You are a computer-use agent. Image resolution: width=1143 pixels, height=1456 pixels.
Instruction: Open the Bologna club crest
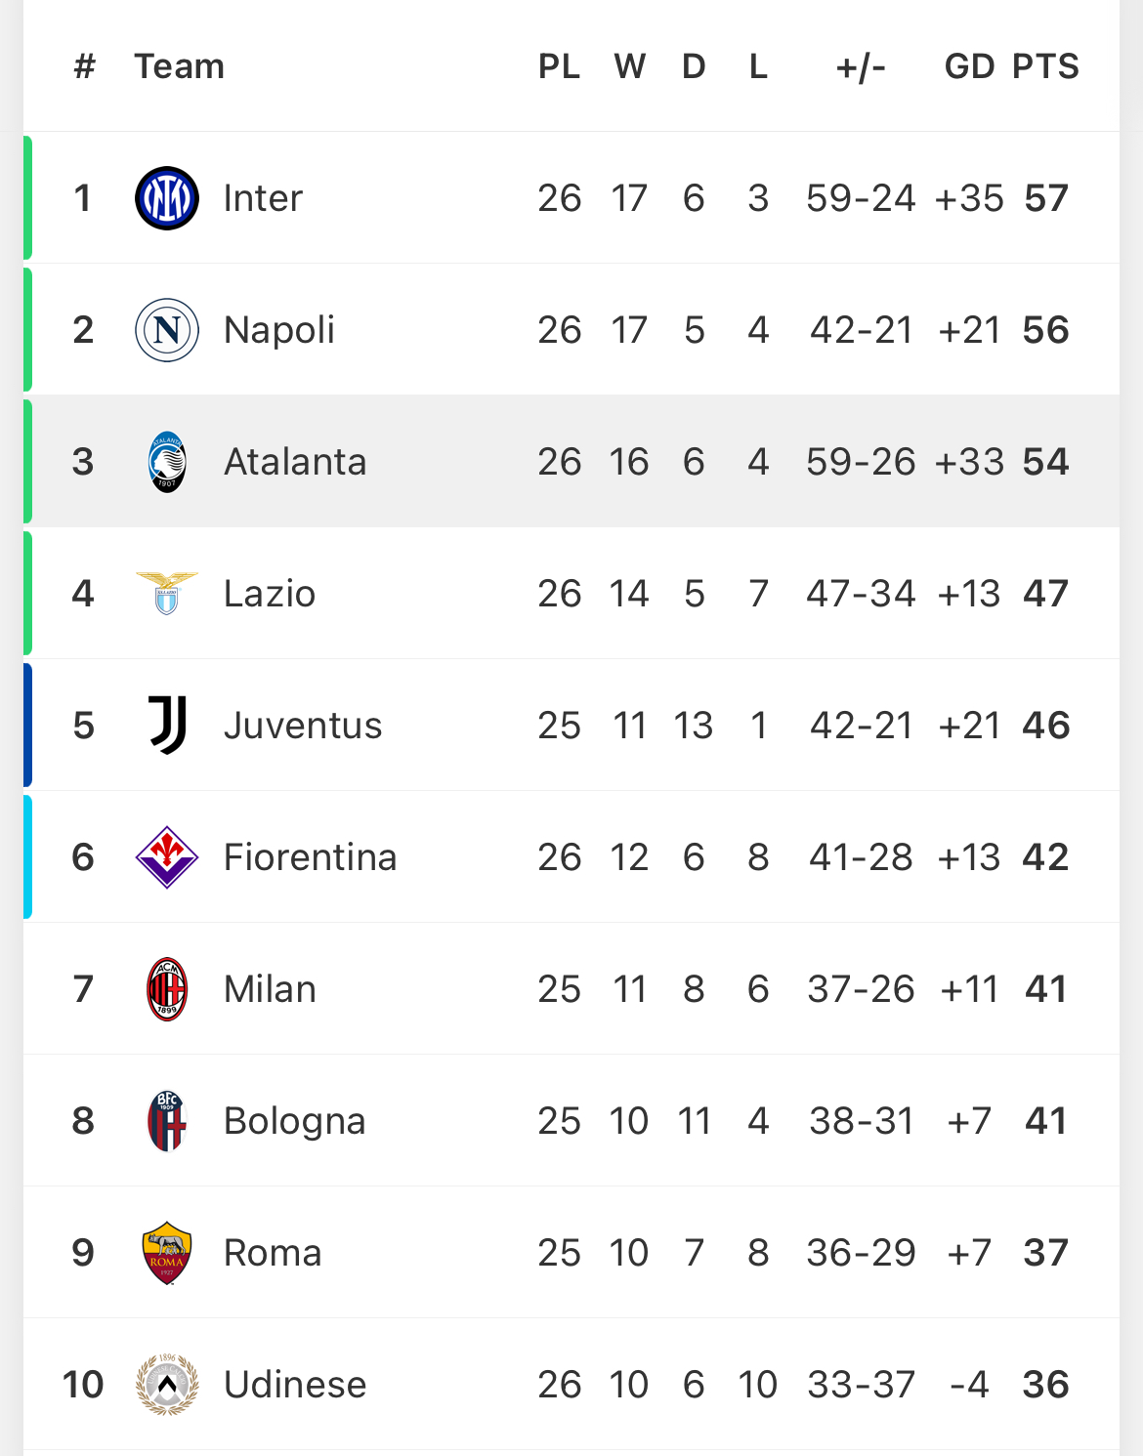point(167,1121)
